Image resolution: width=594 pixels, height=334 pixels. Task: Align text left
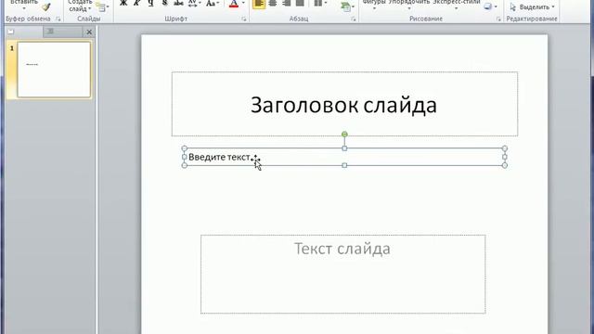pyautogui.click(x=259, y=4)
